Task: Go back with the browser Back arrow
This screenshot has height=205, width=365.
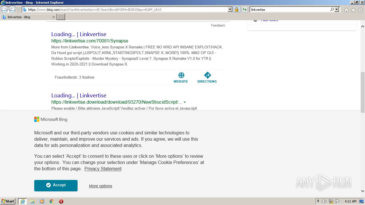Action: (5, 9)
